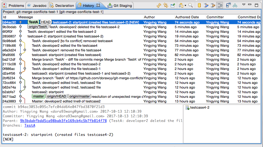Click the testcase4-2 added file icon
This screenshot has width=263, height=147.
click(187, 108)
